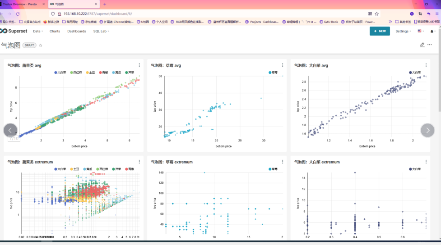Toggle 大白菜 series in 蔬菜类 avg legend

(x=60, y=73)
